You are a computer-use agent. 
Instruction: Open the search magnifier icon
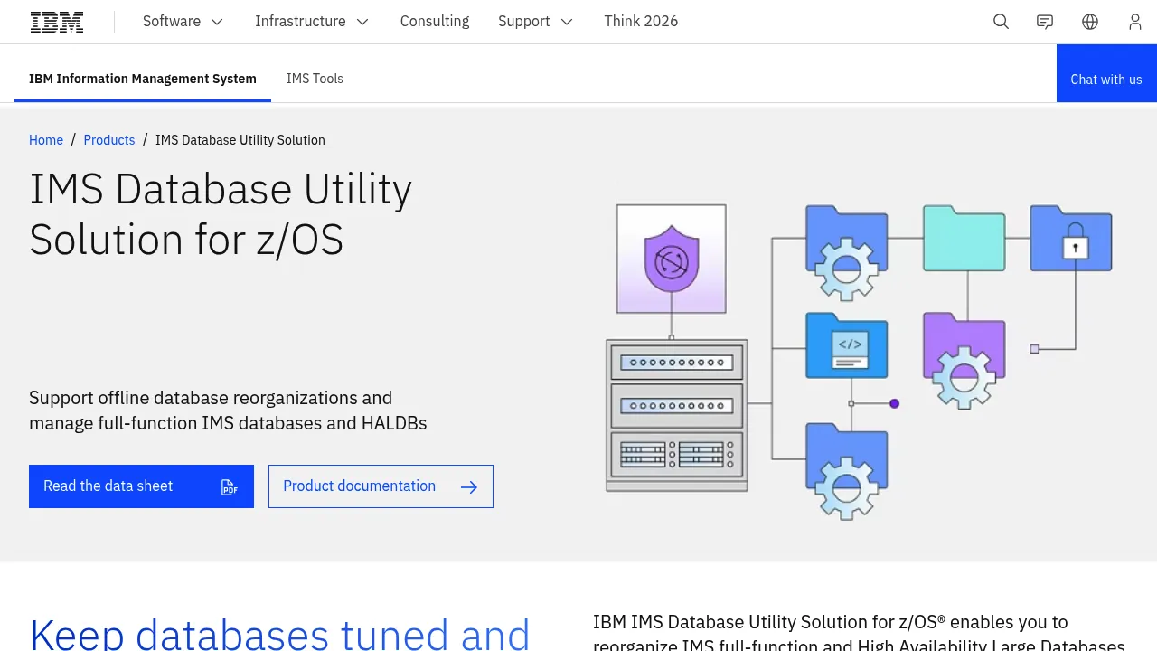pos(1001,22)
